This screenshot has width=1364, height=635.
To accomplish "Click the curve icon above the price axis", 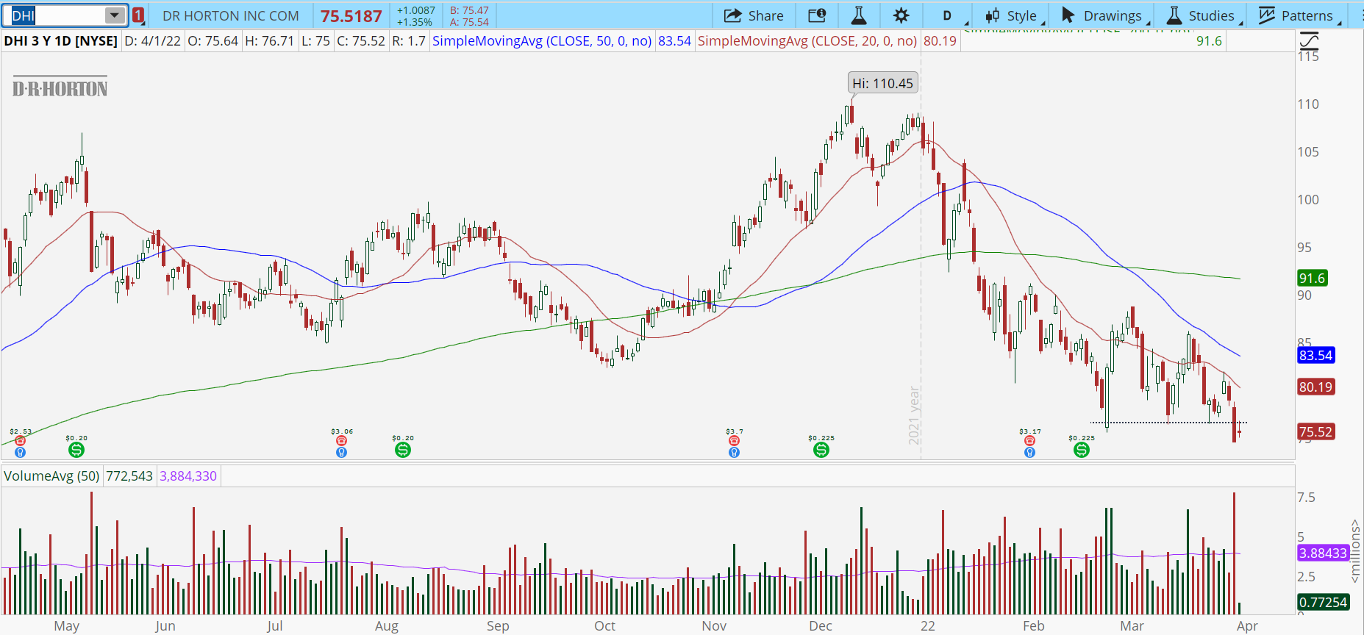I will click(1309, 40).
